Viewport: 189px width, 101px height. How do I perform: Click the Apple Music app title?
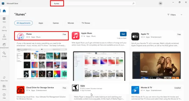[87, 33]
